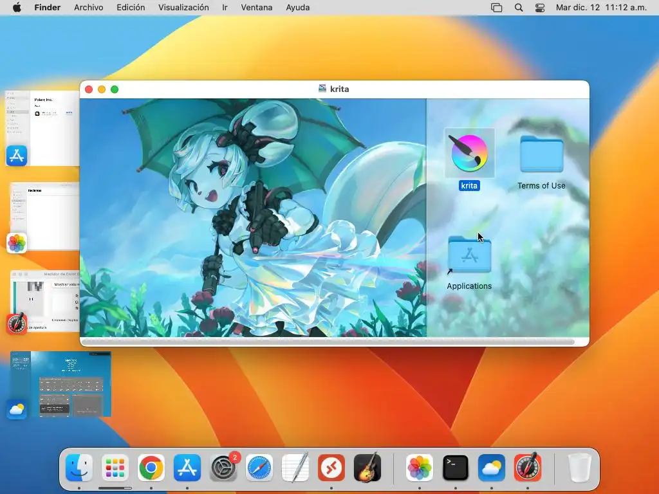Screen dimensions: 659x494
Task: Launch GarageBand from the Dock
Action: [367, 468]
